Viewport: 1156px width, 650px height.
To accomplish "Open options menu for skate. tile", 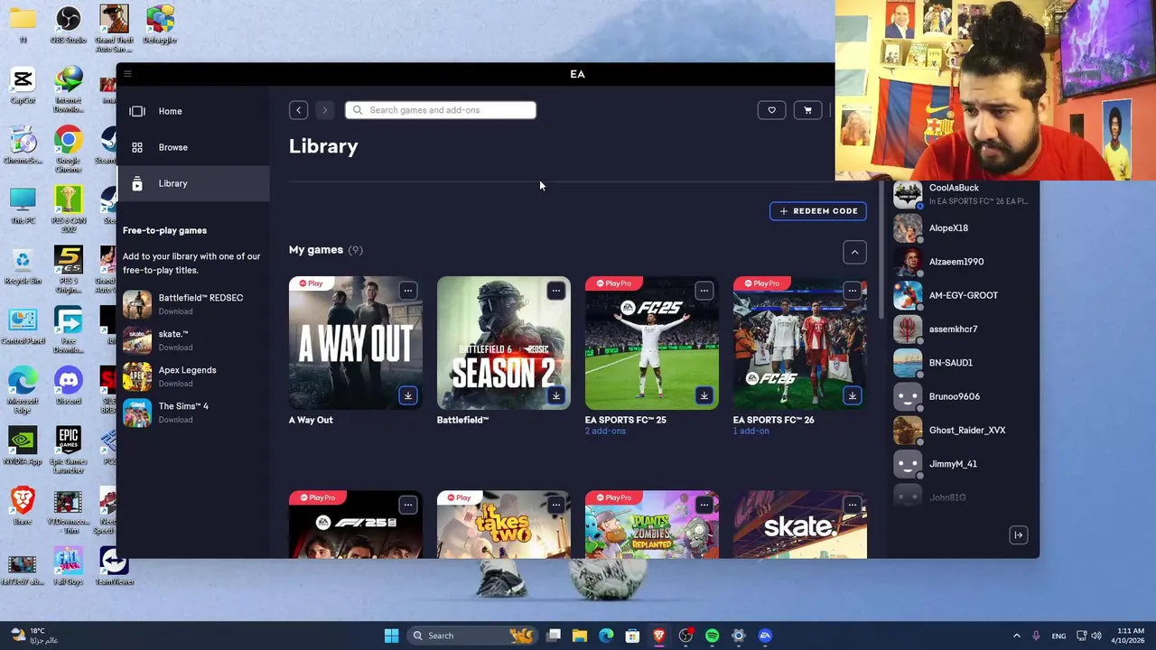I will point(853,505).
